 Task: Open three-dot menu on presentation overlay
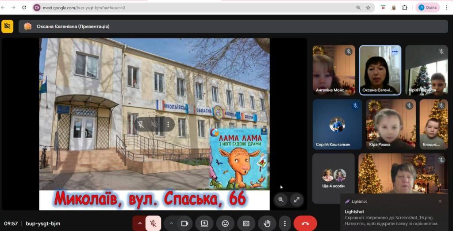[x=168, y=125]
